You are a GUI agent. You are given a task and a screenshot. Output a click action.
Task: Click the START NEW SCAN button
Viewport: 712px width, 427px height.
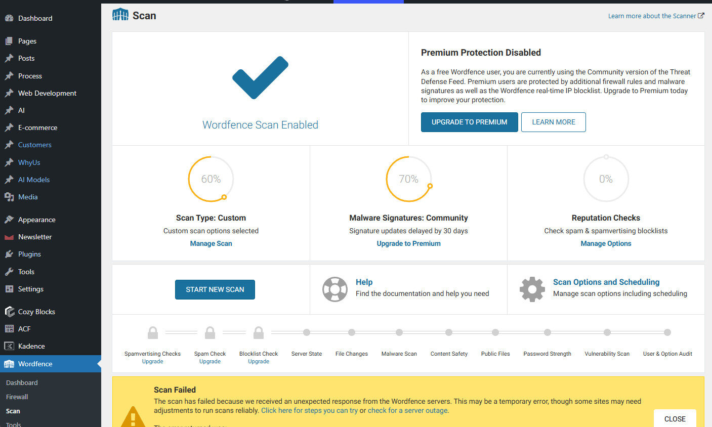pyautogui.click(x=215, y=289)
